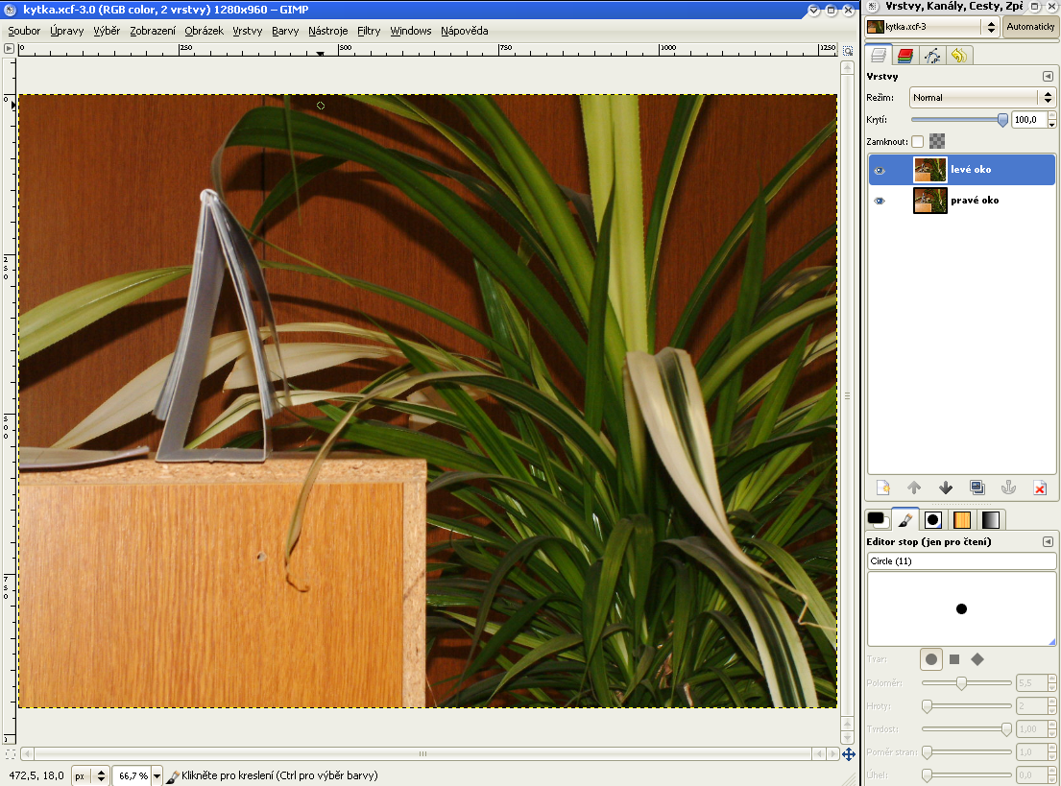The height and width of the screenshot is (786, 1061).
Task: Open the px units dropdown in the status bar
Action: pyautogui.click(x=92, y=775)
